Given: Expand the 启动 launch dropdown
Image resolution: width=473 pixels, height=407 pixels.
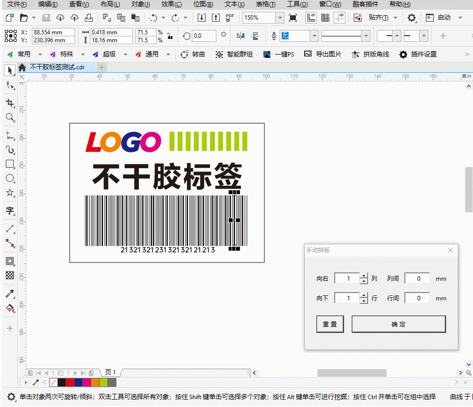Looking at the screenshot, I should (460, 18).
